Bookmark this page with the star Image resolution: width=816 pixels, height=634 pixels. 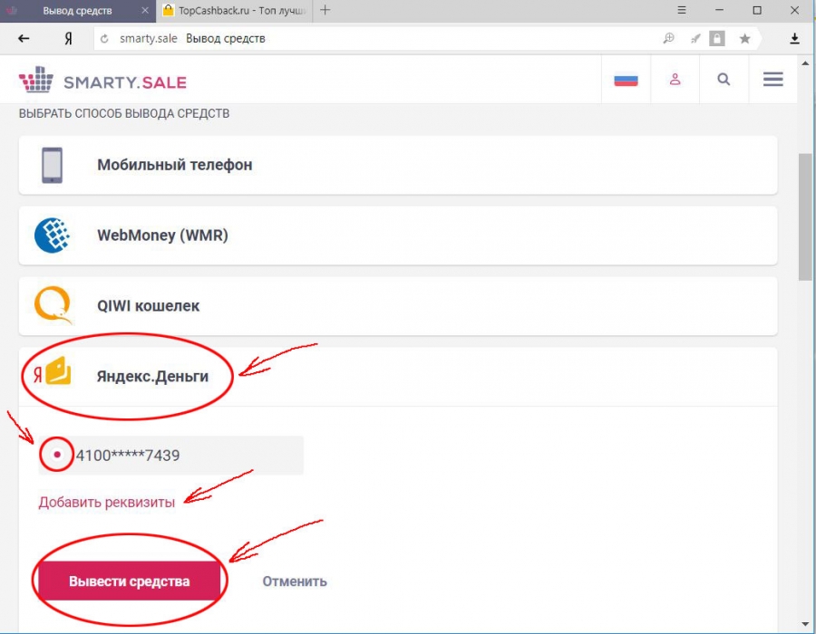(744, 38)
